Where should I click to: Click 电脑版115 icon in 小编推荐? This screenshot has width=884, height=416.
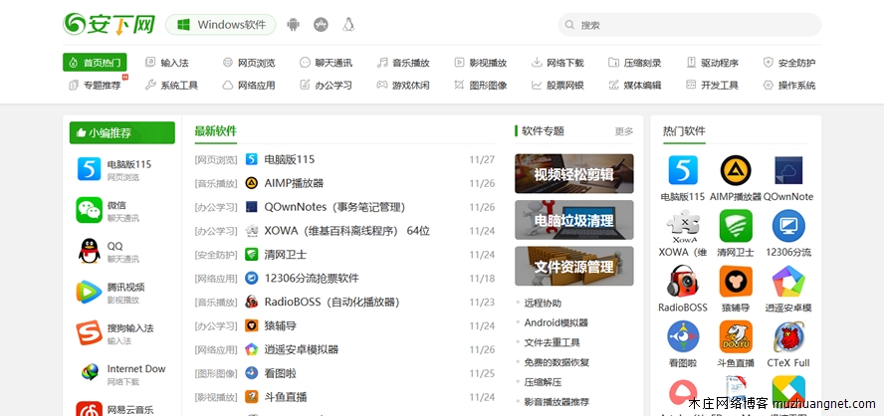[x=89, y=169]
